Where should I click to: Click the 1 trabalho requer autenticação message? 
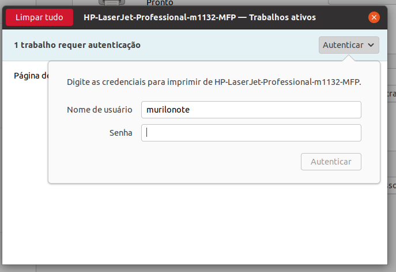pos(77,45)
